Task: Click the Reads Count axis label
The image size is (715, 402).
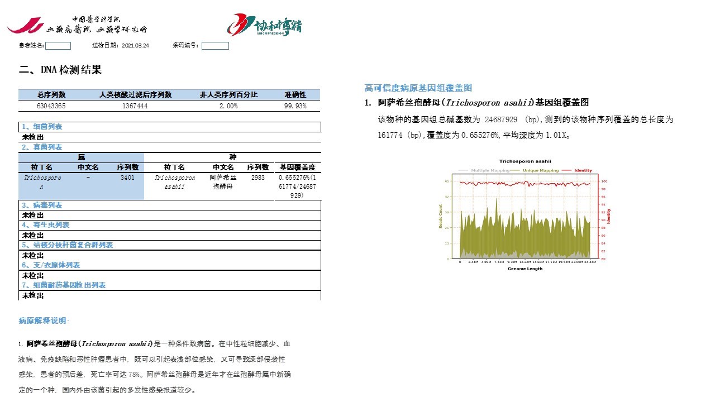Action: [441, 217]
